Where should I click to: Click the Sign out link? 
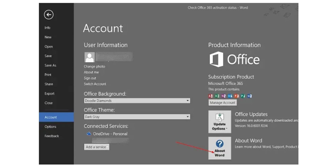click(x=90, y=78)
